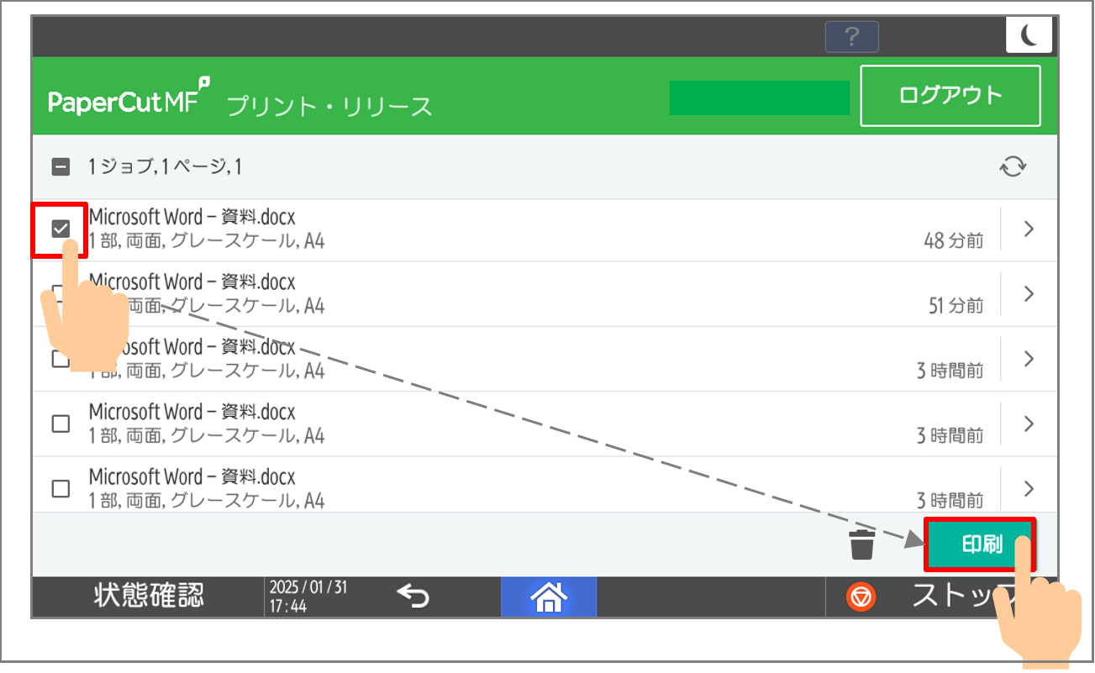Toggle the select-all jobs checkbox
The image size is (1095, 673).
[61, 167]
